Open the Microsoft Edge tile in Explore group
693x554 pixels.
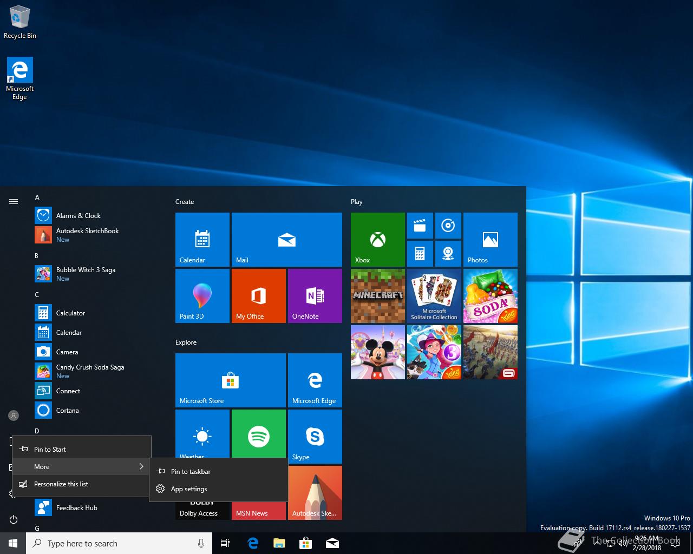[x=315, y=380]
